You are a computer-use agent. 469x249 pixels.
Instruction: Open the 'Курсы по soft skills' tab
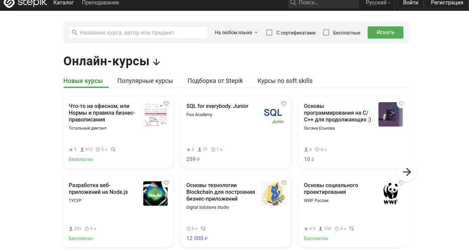(285, 81)
